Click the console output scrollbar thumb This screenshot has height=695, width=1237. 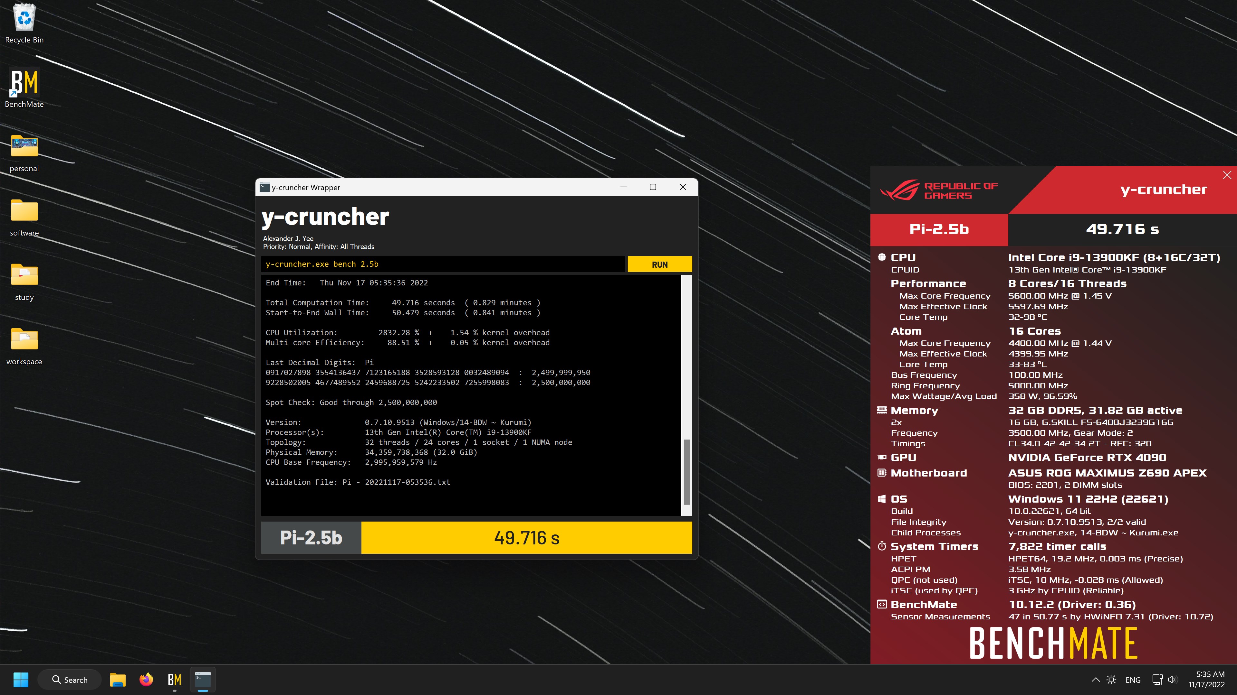coord(687,471)
